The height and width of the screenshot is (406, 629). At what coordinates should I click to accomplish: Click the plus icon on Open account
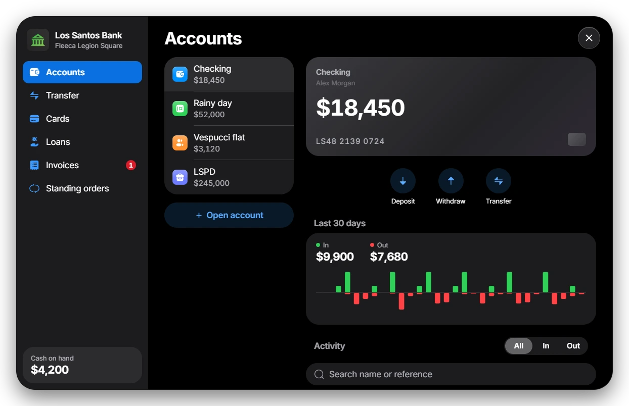199,216
